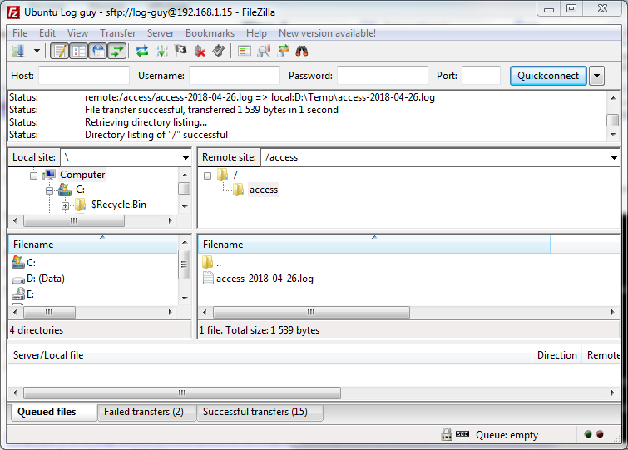Open the File menu
This screenshot has height=450, width=628.
20,33
